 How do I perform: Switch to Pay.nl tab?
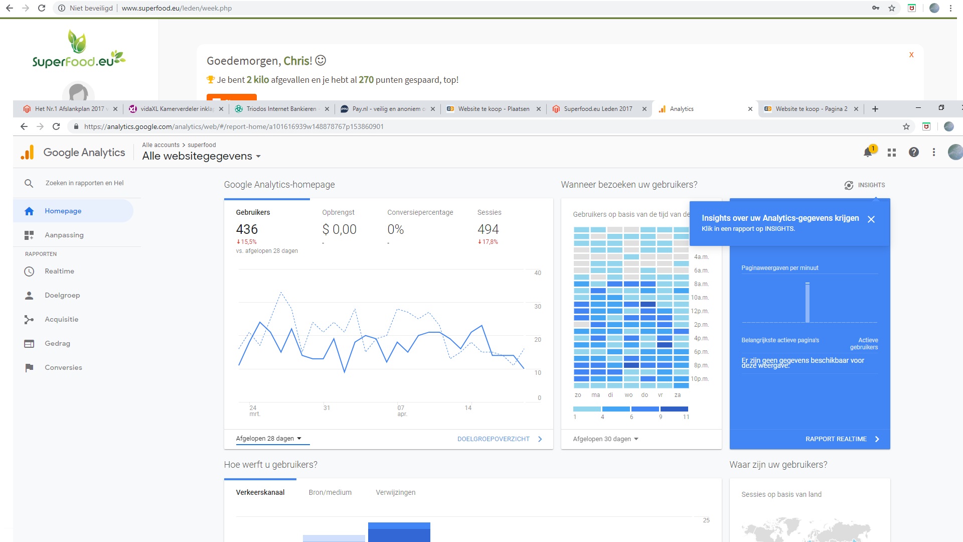click(387, 109)
